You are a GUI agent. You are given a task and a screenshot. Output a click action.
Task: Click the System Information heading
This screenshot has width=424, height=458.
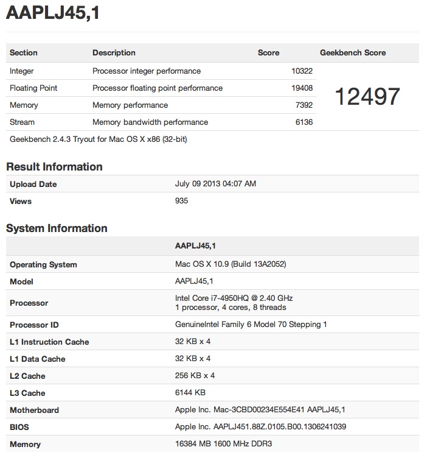click(57, 228)
